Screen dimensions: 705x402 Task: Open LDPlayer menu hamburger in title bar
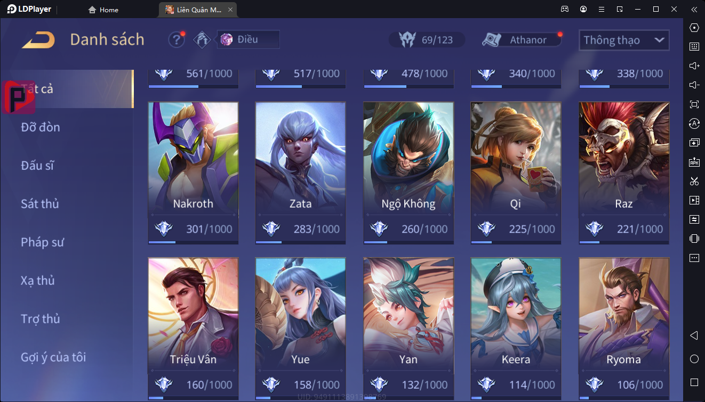tap(602, 10)
